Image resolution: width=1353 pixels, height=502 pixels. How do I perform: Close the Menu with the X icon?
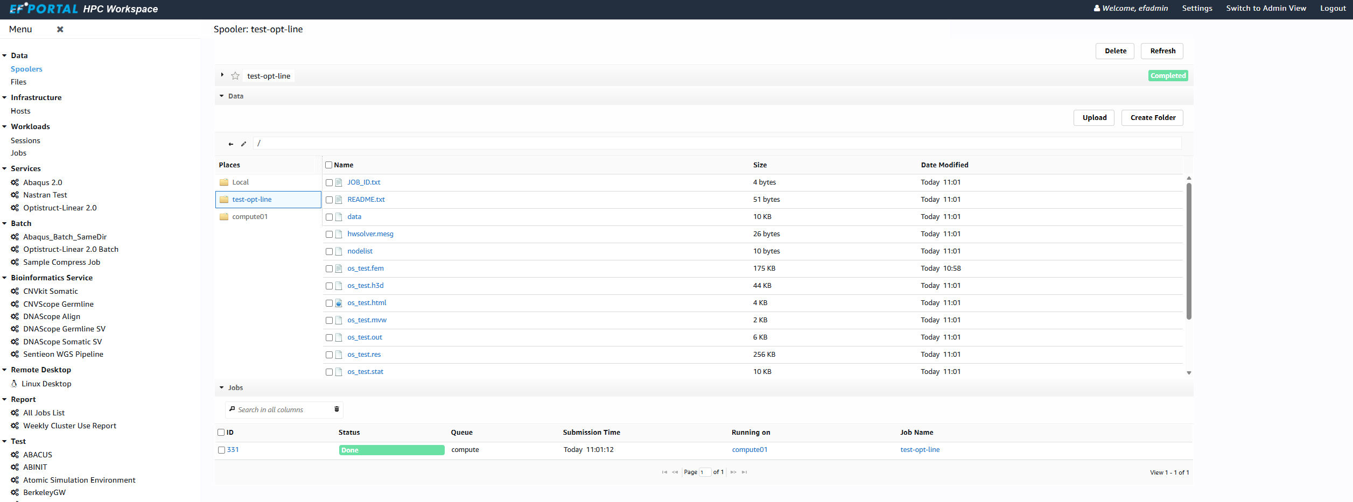[x=60, y=30]
